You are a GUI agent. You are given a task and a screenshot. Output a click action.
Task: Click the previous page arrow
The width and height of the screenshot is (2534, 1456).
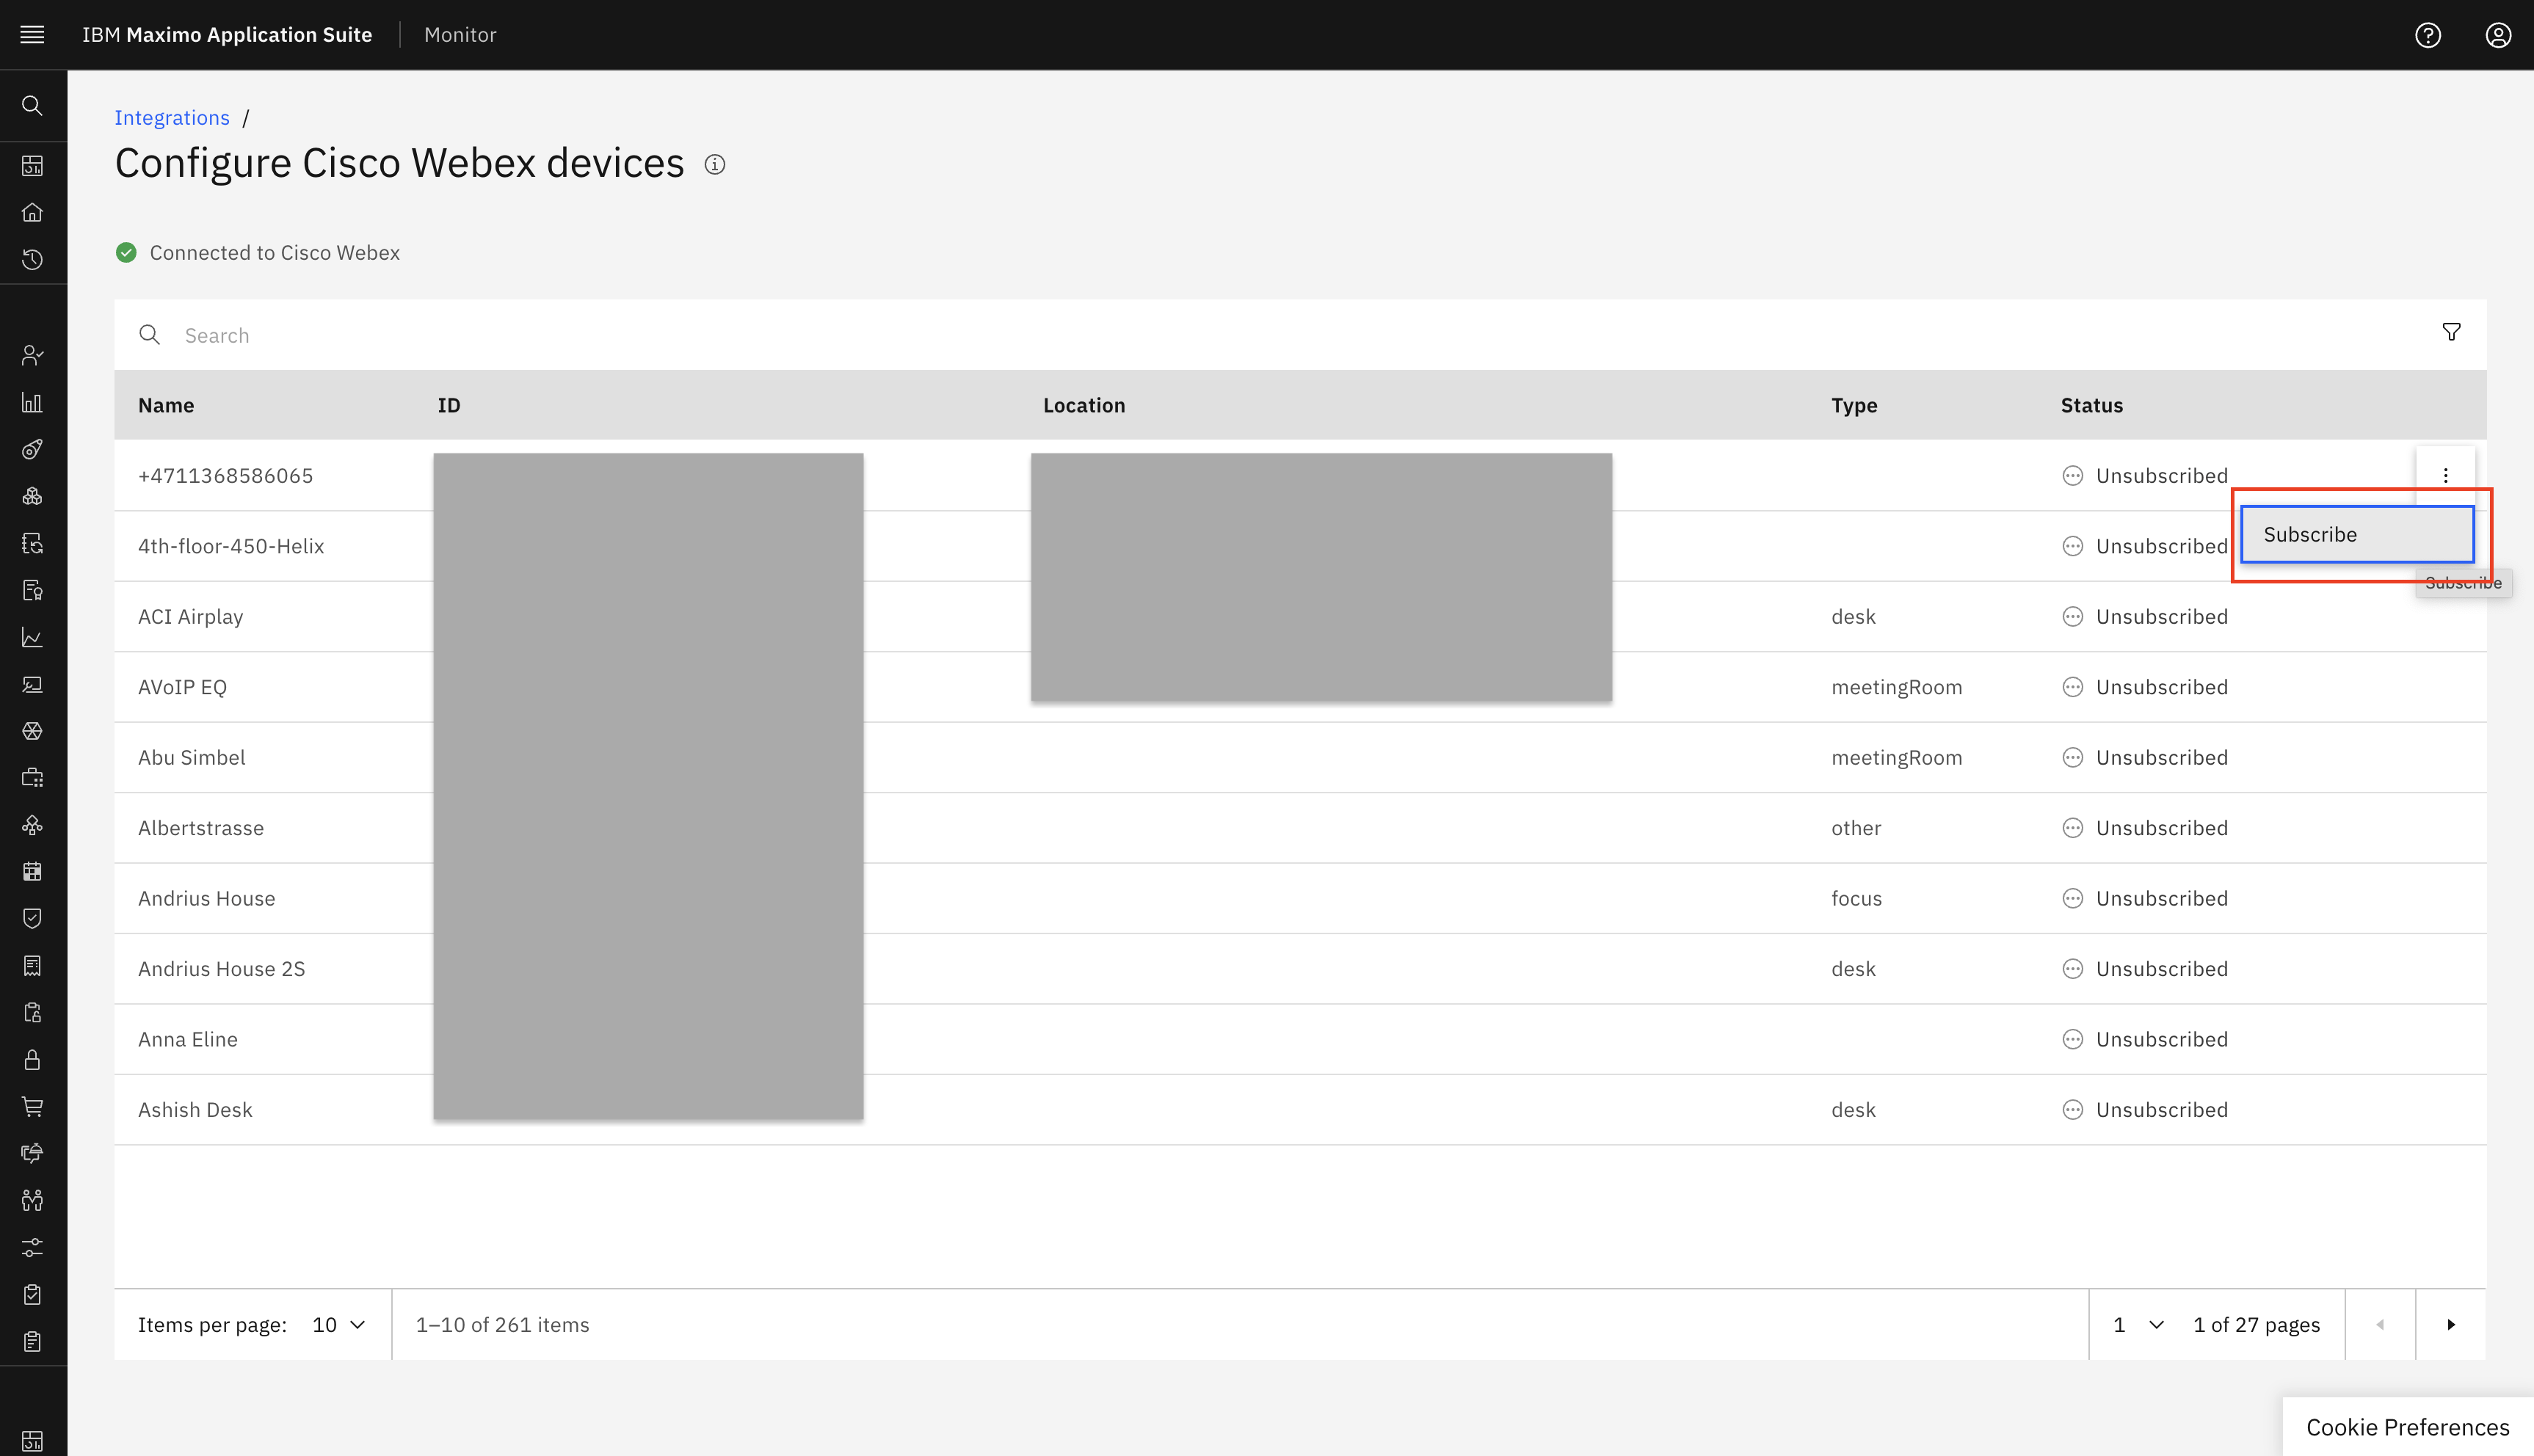click(x=2380, y=1324)
